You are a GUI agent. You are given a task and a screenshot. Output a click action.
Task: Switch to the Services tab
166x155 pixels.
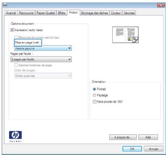coord(129,13)
